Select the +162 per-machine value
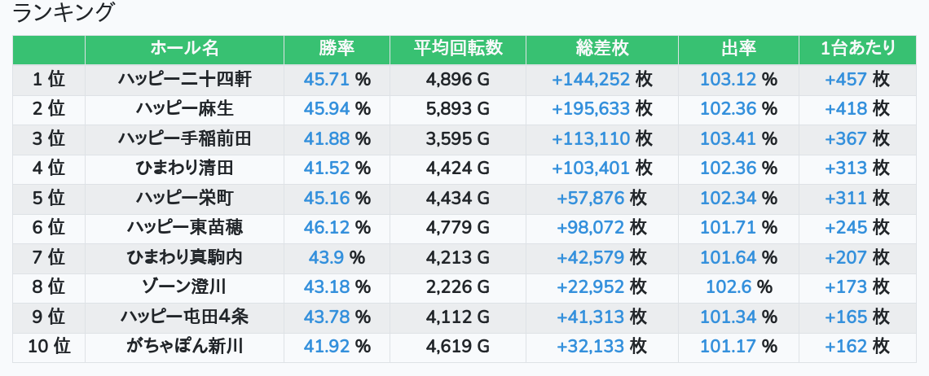Screen dimensions: 929x376 846,347
